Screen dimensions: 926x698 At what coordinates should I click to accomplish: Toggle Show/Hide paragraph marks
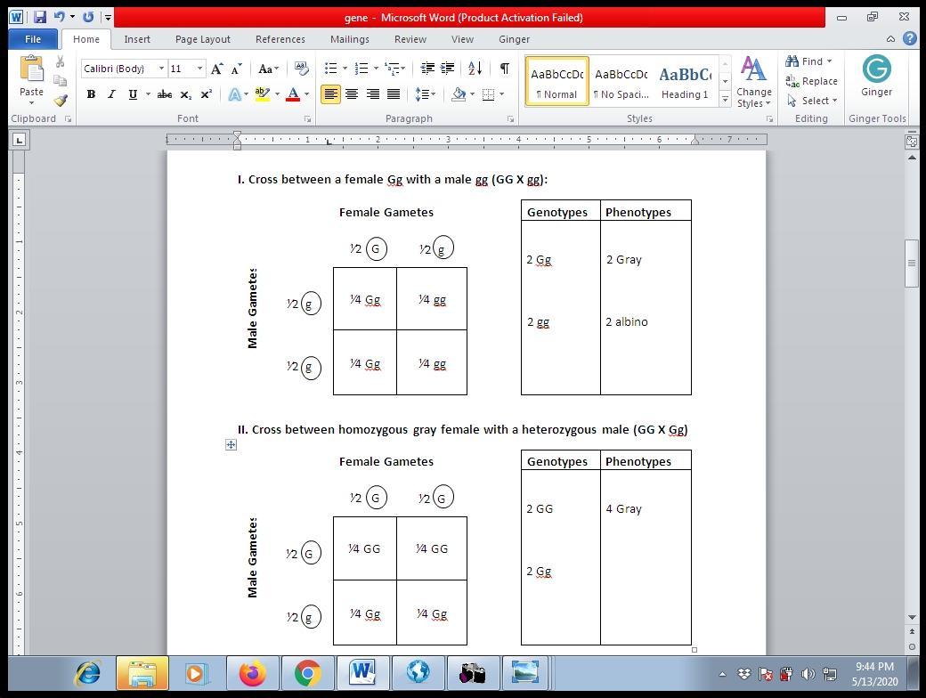click(504, 69)
